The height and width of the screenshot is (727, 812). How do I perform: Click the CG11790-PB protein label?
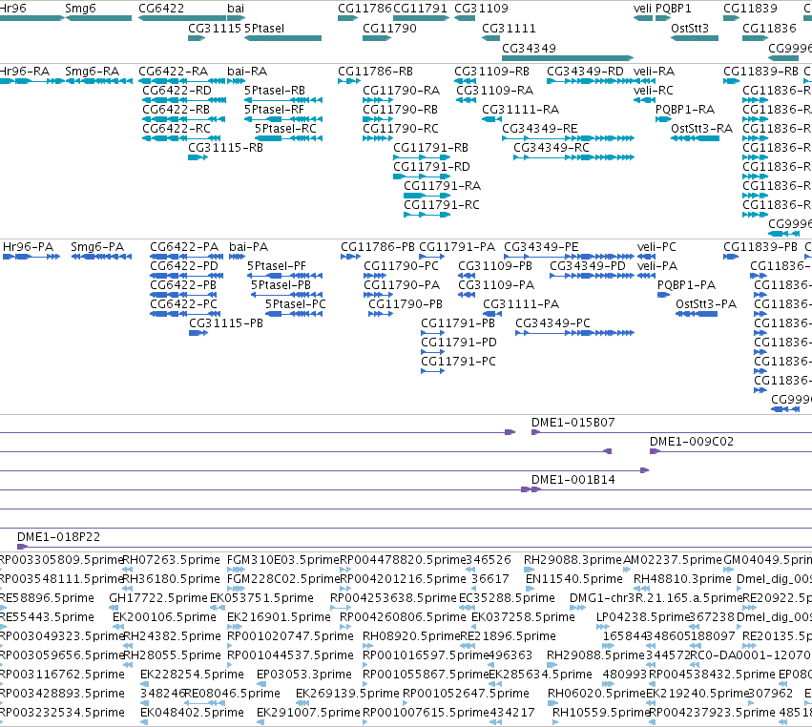coord(406,304)
